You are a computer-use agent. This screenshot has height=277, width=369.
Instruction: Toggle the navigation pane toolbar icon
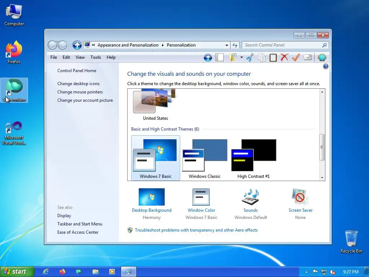pos(219,57)
